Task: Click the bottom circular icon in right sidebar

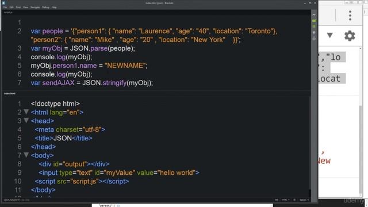Action: (x=314, y=39)
